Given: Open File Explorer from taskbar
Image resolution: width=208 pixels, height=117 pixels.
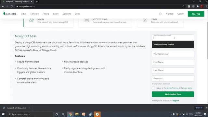Looking at the screenshot, I should (x=77, y=114).
